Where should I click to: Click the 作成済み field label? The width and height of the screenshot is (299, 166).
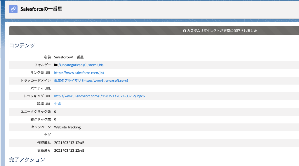[x=44, y=143]
